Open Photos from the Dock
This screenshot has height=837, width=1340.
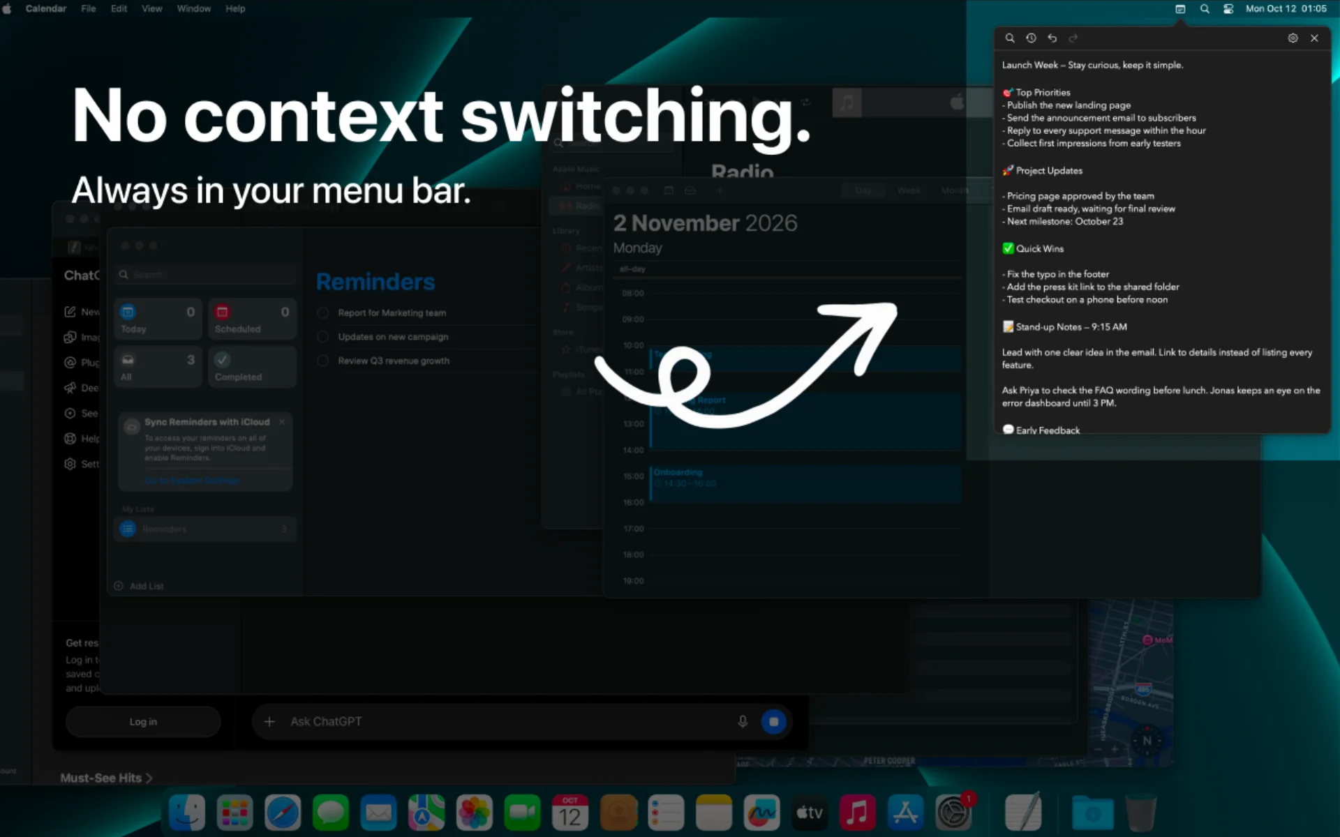coord(474,813)
